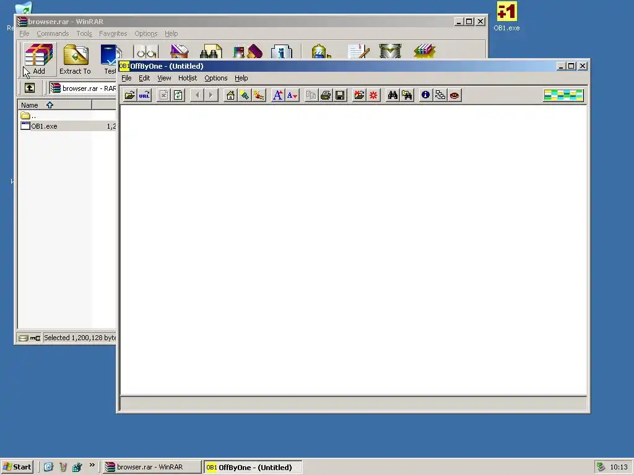Click the Reload page icon in OffByOne
634x475 pixels.
pyautogui.click(x=178, y=95)
